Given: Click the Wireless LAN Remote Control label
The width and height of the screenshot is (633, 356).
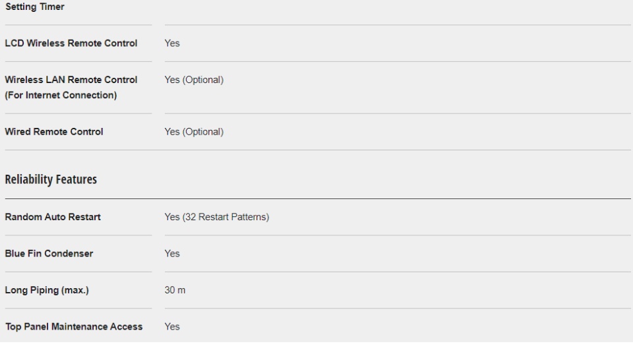Looking at the screenshot, I should point(71,80).
